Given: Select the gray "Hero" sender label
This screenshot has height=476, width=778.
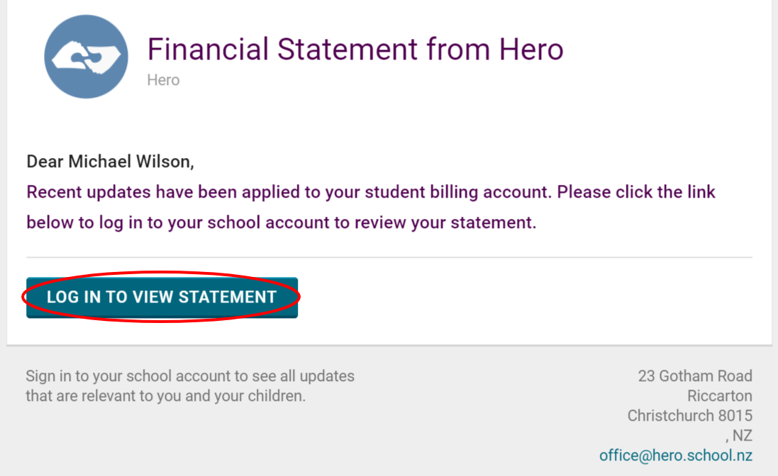Looking at the screenshot, I should pos(163,80).
